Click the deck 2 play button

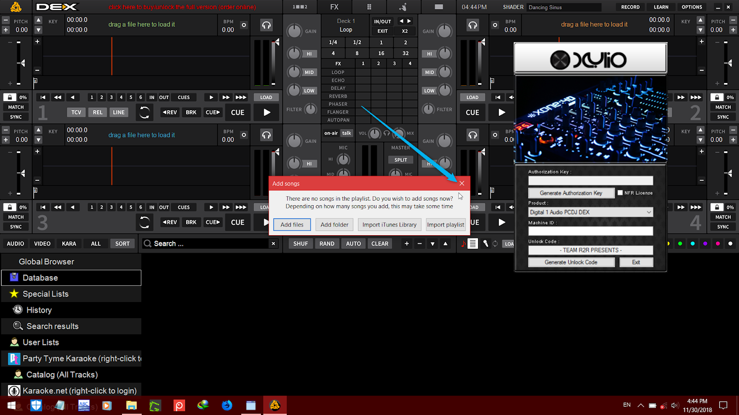(502, 112)
